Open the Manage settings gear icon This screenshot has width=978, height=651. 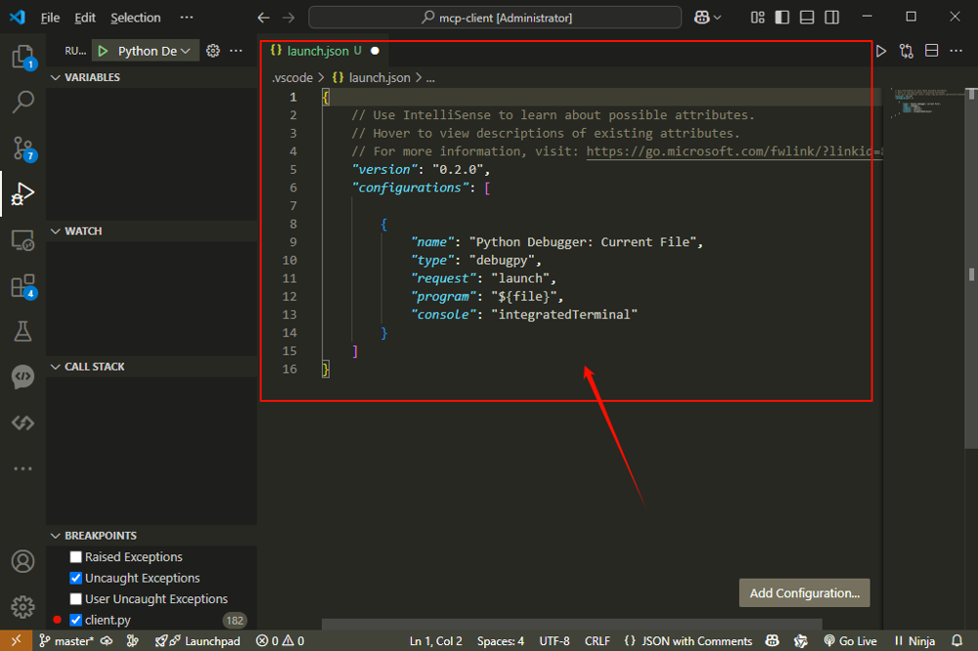tap(22, 607)
